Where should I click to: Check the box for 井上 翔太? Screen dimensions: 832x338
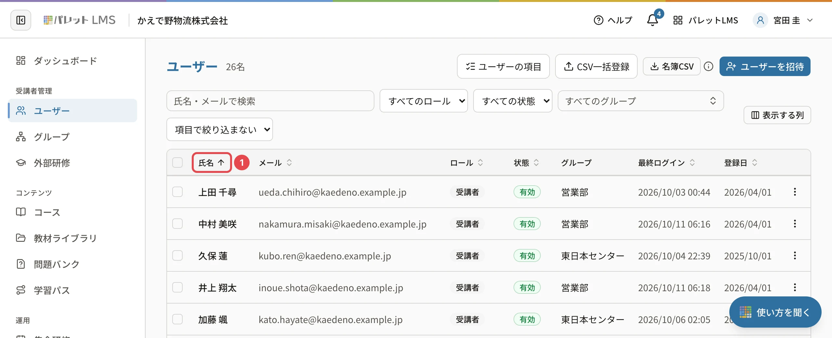[177, 287]
